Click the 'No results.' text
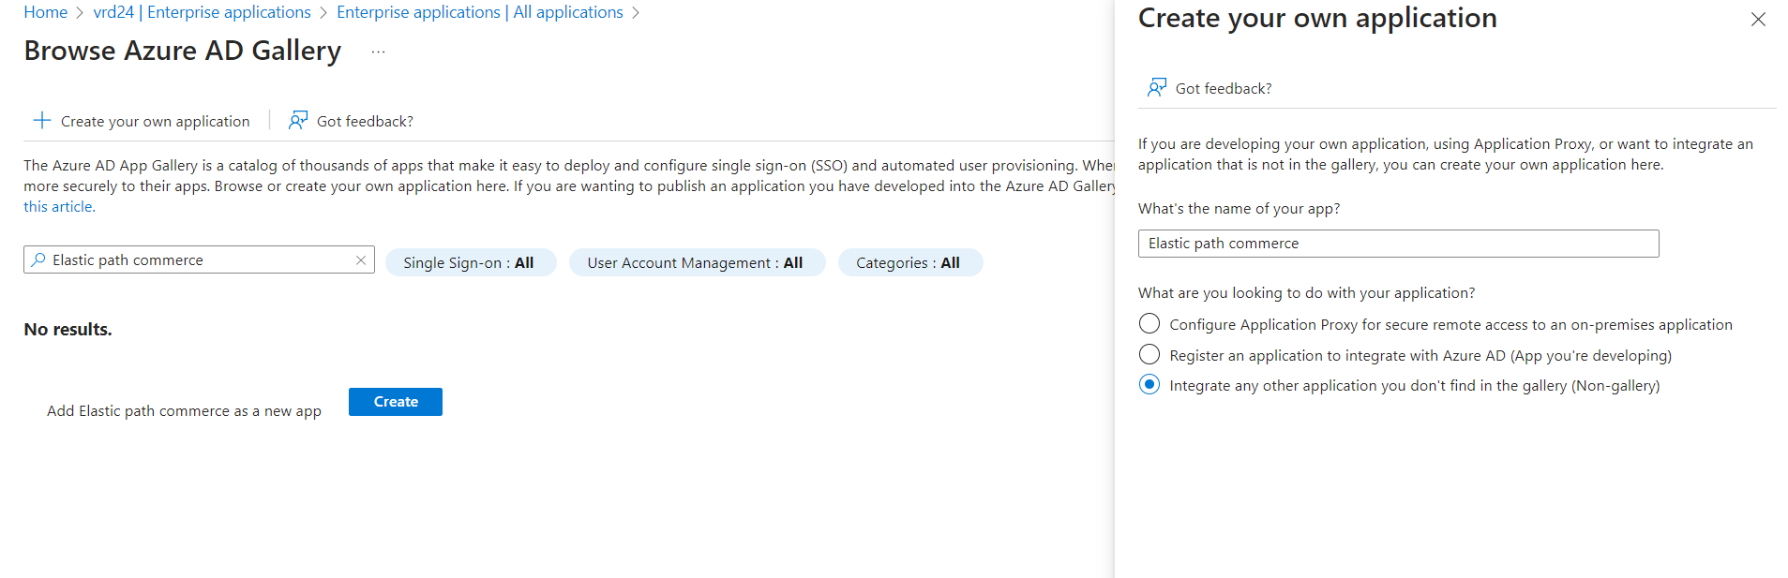Screen dimensions: 1788x578 pos(68,330)
